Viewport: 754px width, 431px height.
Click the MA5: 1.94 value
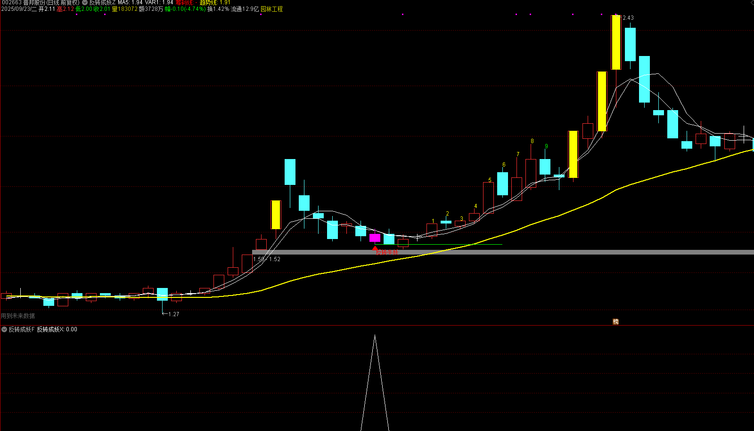coord(130,2)
